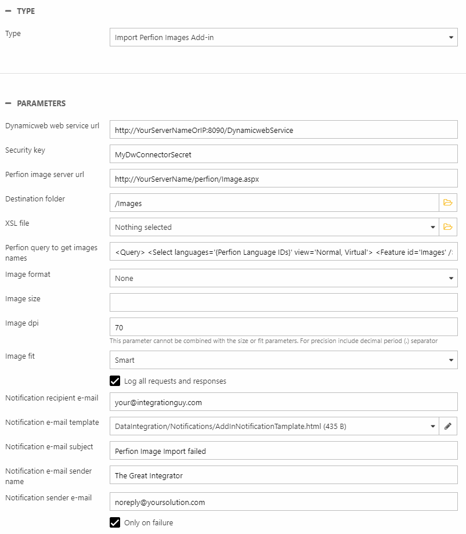Open folder browser next to XSL file
466x534 pixels.
[x=447, y=227]
